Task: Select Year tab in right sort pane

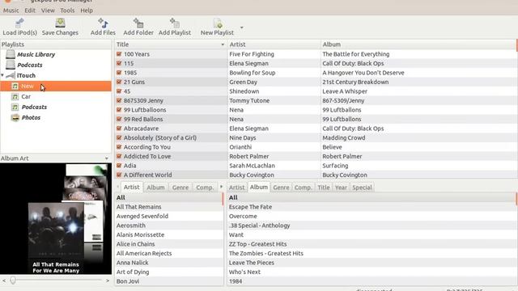Action: [x=341, y=188]
